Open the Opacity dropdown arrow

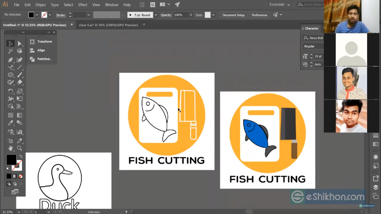tap(191, 15)
